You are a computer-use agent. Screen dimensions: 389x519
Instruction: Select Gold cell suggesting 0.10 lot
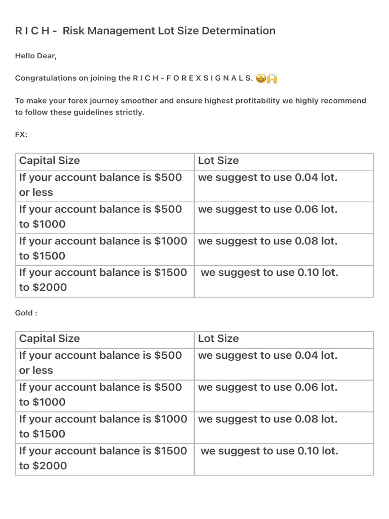point(284,459)
